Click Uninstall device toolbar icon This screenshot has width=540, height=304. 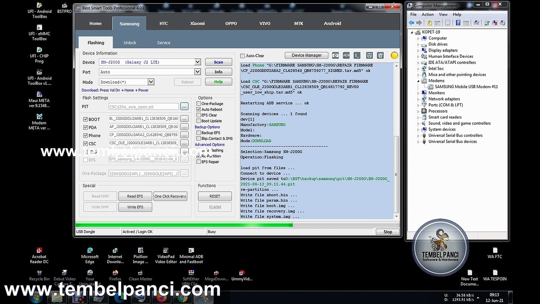[494, 23]
